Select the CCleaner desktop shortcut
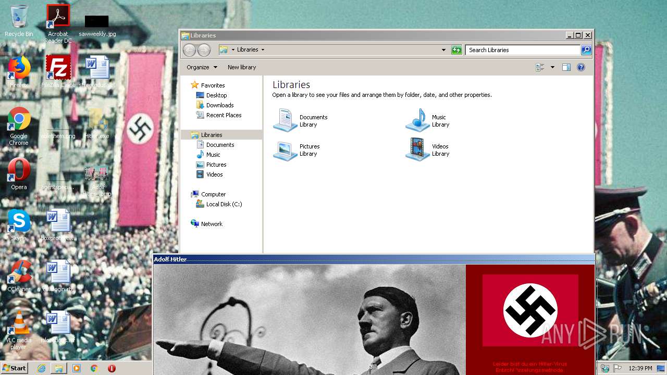 (x=19, y=276)
